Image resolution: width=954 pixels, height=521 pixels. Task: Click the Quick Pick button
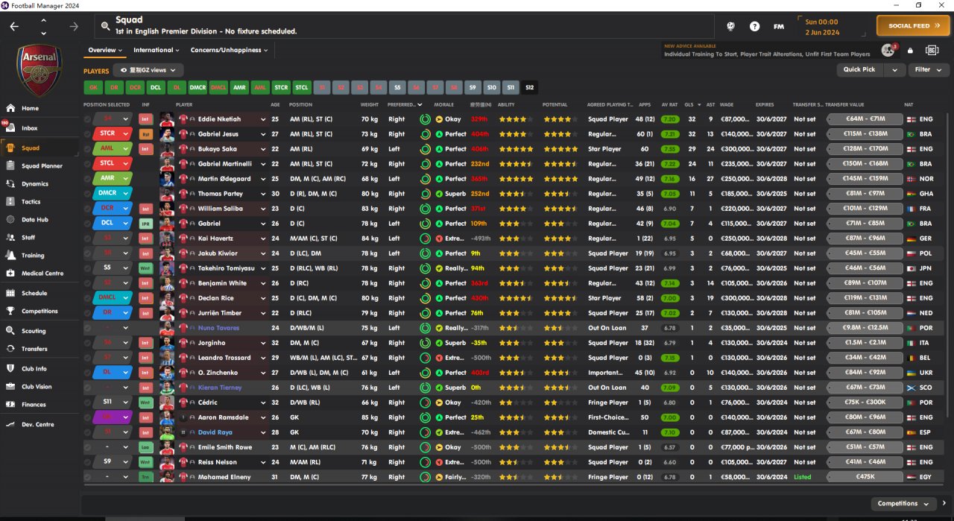click(859, 69)
